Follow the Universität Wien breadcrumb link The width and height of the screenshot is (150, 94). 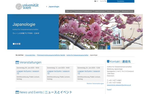30,55
